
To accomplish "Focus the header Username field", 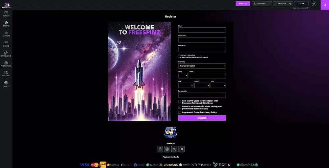I will [x=262, y=4].
